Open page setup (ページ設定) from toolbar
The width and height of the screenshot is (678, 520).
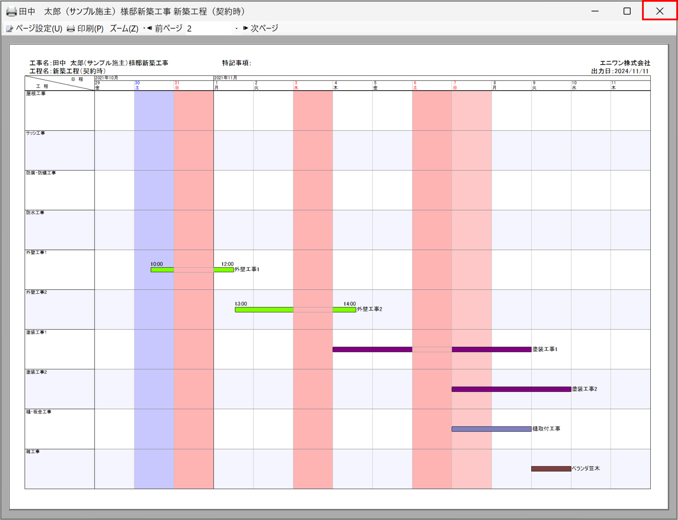click(x=34, y=29)
